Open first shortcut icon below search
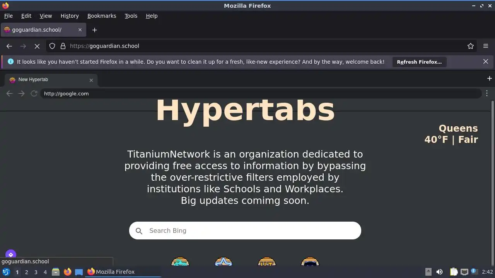The width and height of the screenshot is (495, 278). click(x=180, y=262)
